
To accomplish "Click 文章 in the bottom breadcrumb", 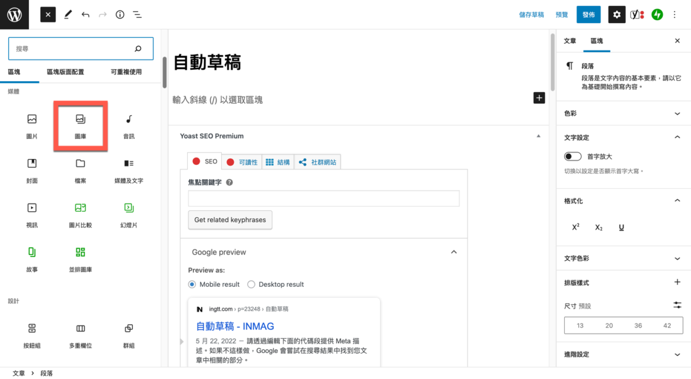I will coord(18,373).
